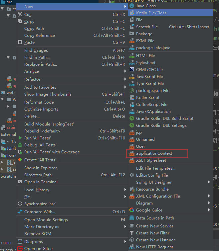Expand the Git submenu arrow
The image size is (219, 251).
[x=125, y=197]
